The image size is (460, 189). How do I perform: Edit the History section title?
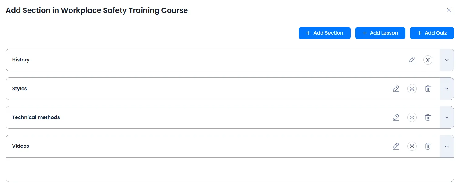(x=412, y=60)
